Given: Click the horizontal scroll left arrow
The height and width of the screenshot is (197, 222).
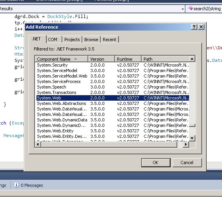Looking at the screenshot, I should [38, 145].
